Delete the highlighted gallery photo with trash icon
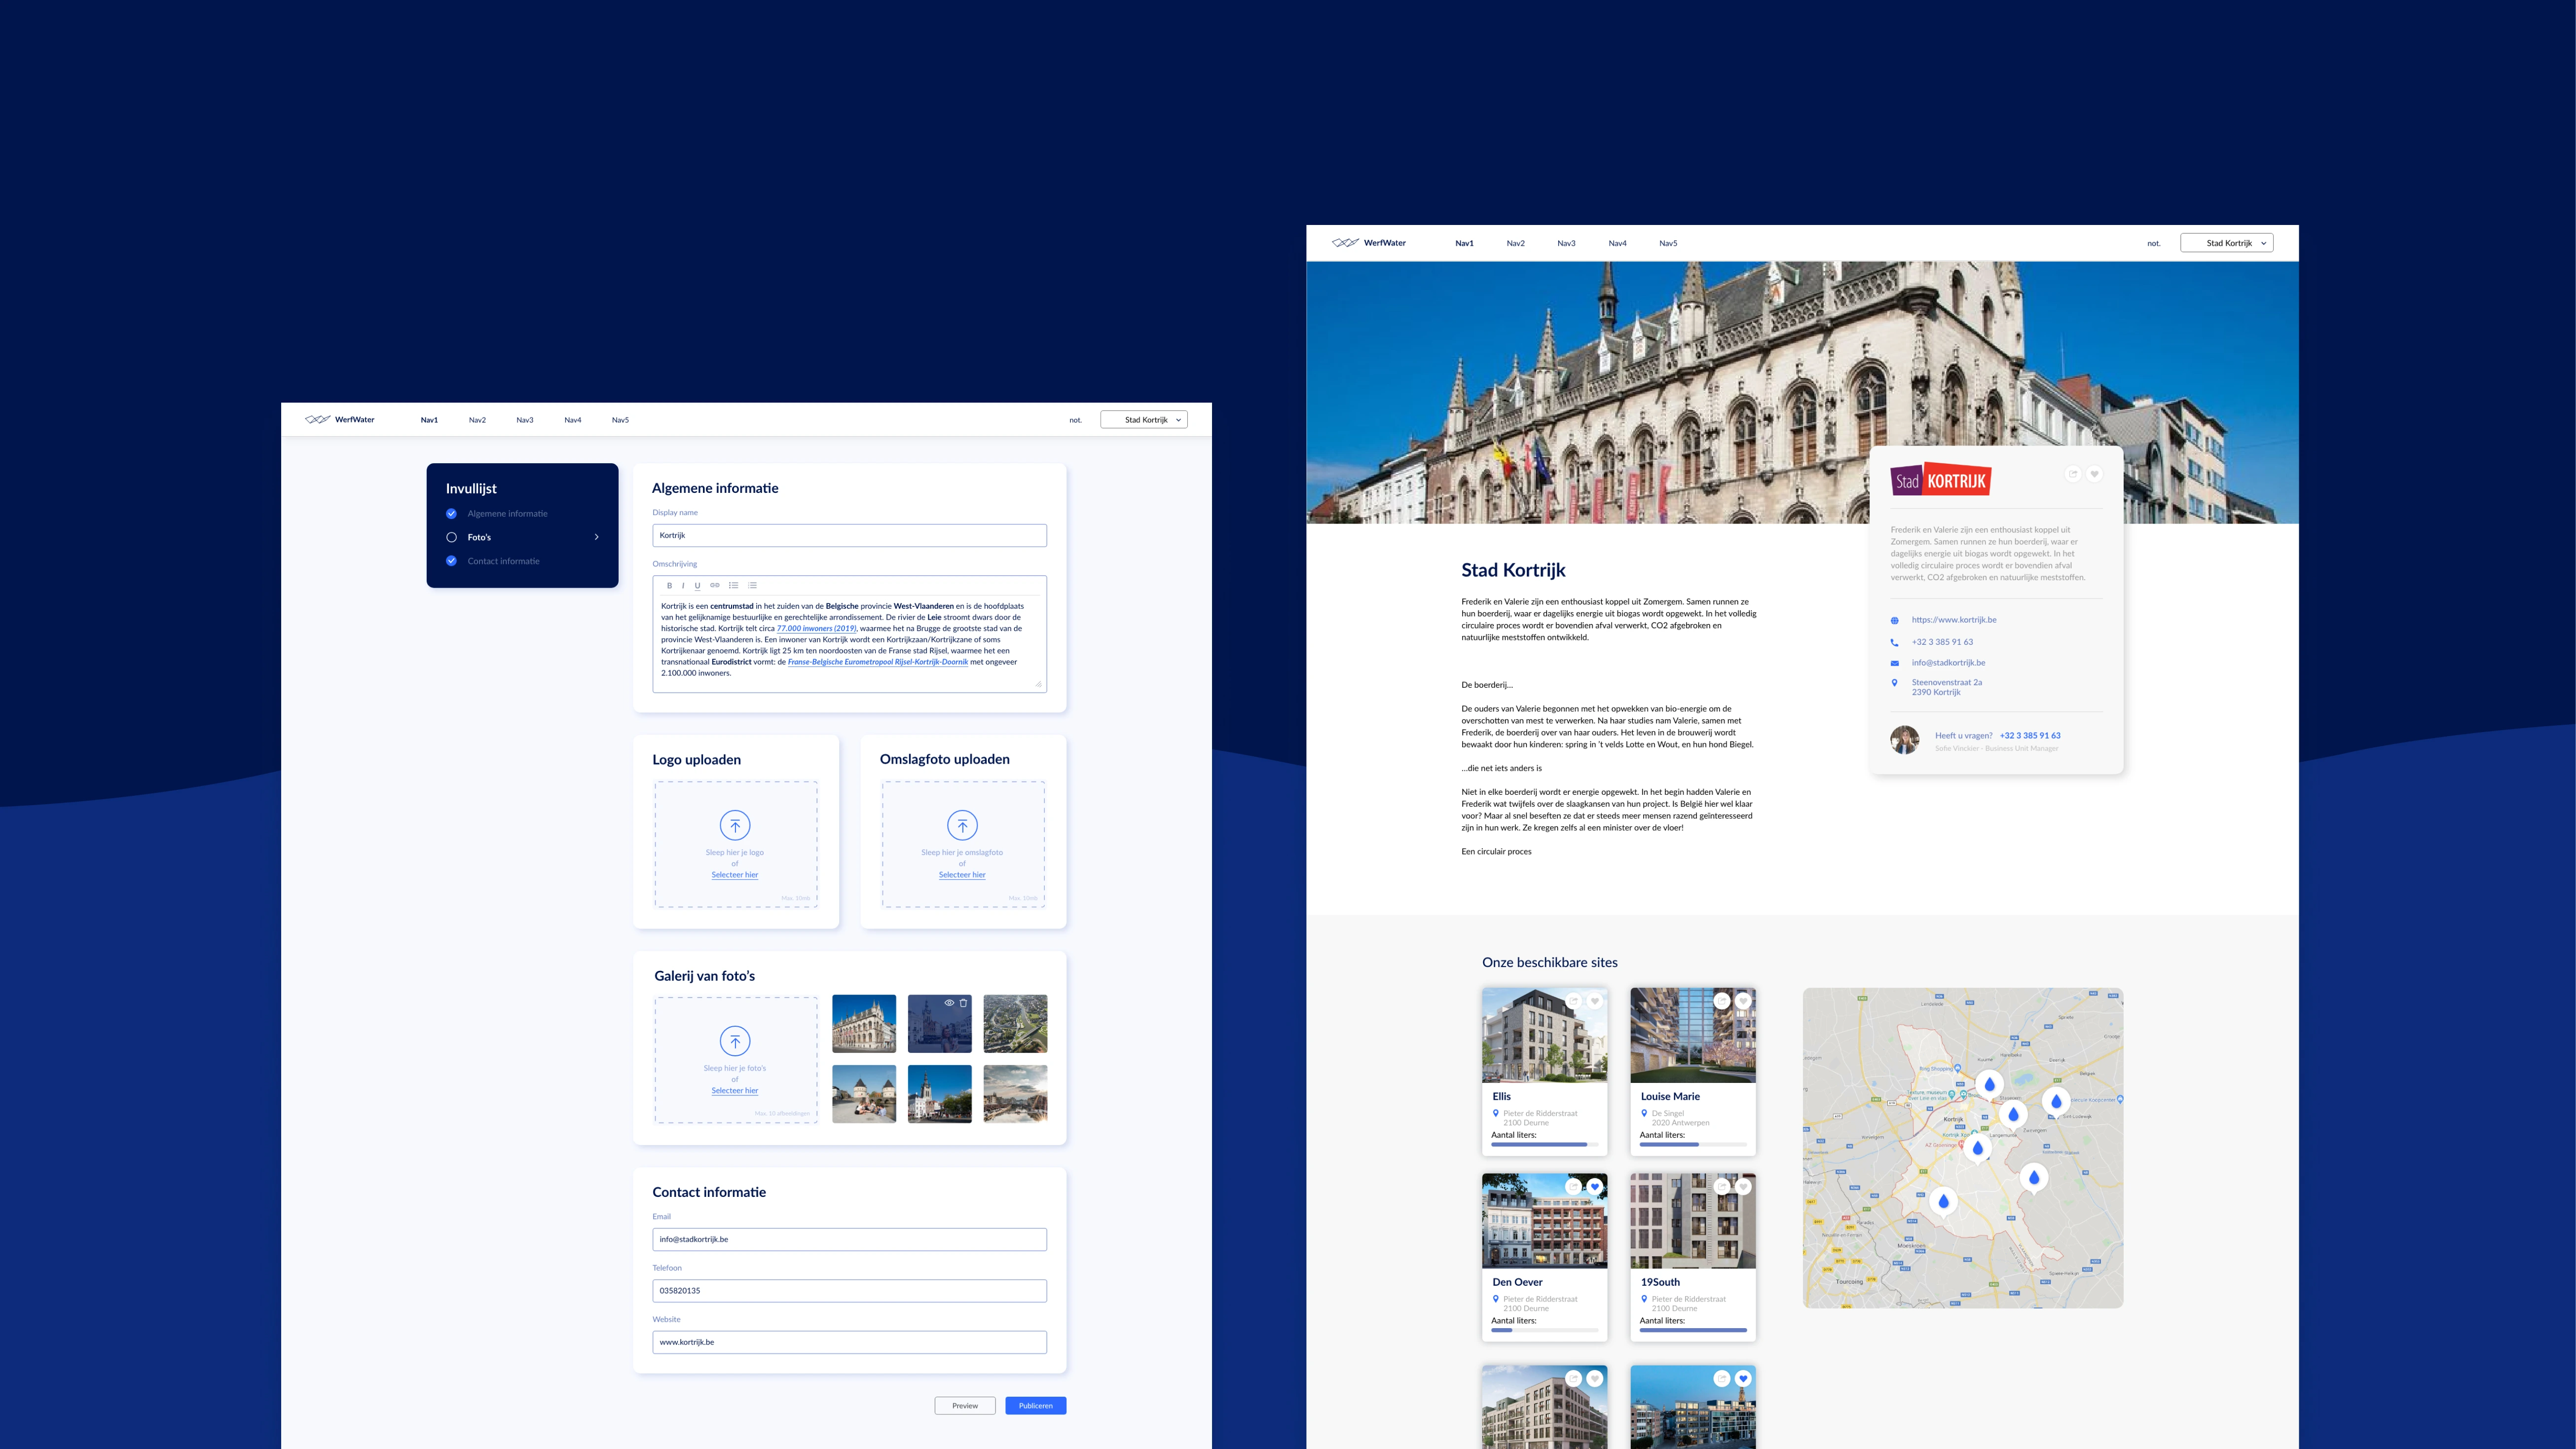The image size is (2576, 1449). tap(964, 1002)
